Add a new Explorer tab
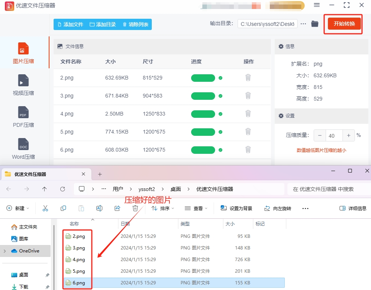This screenshot has height=290, width=371. 100,174
